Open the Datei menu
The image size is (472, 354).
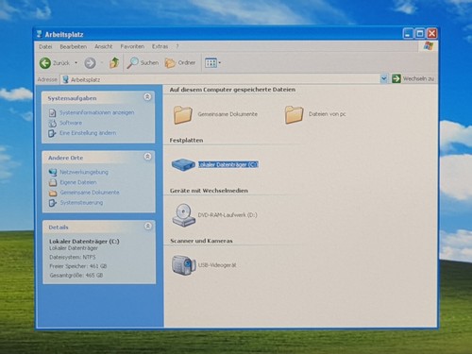point(45,47)
